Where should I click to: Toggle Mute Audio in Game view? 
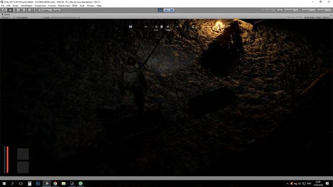point(310,17)
